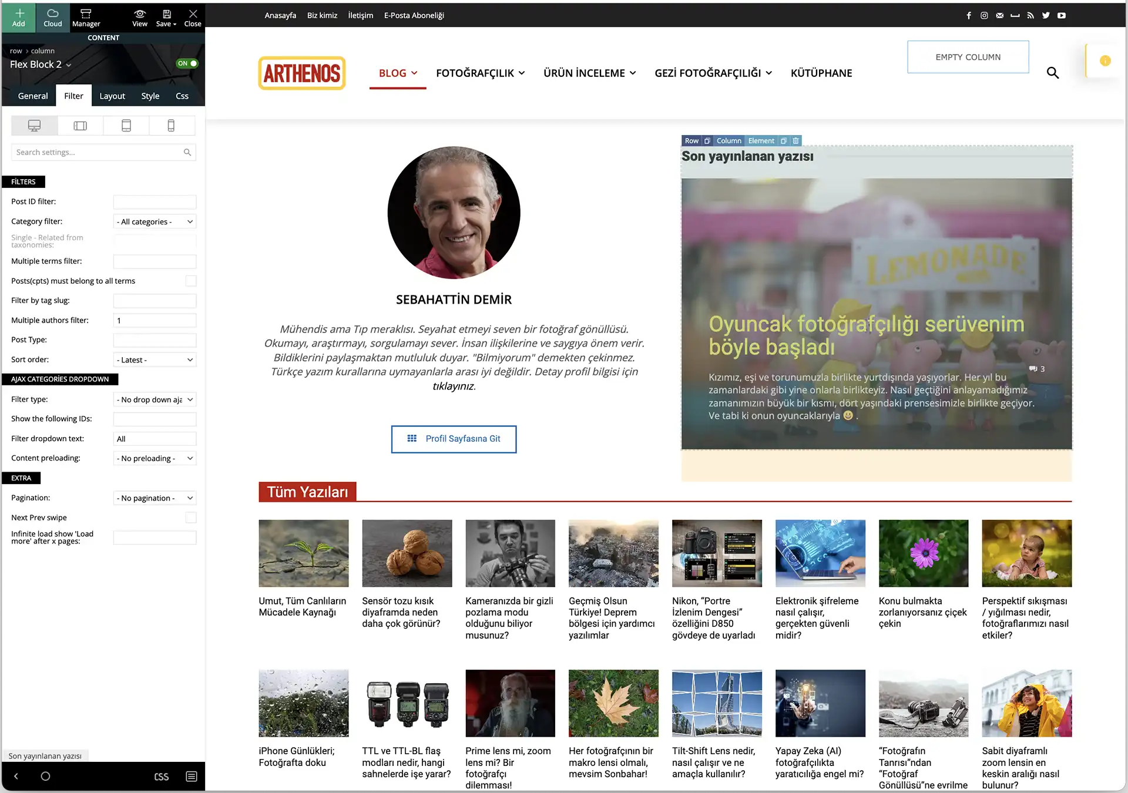Switch to the Layout tab
The height and width of the screenshot is (793, 1128).
pos(112,96)
